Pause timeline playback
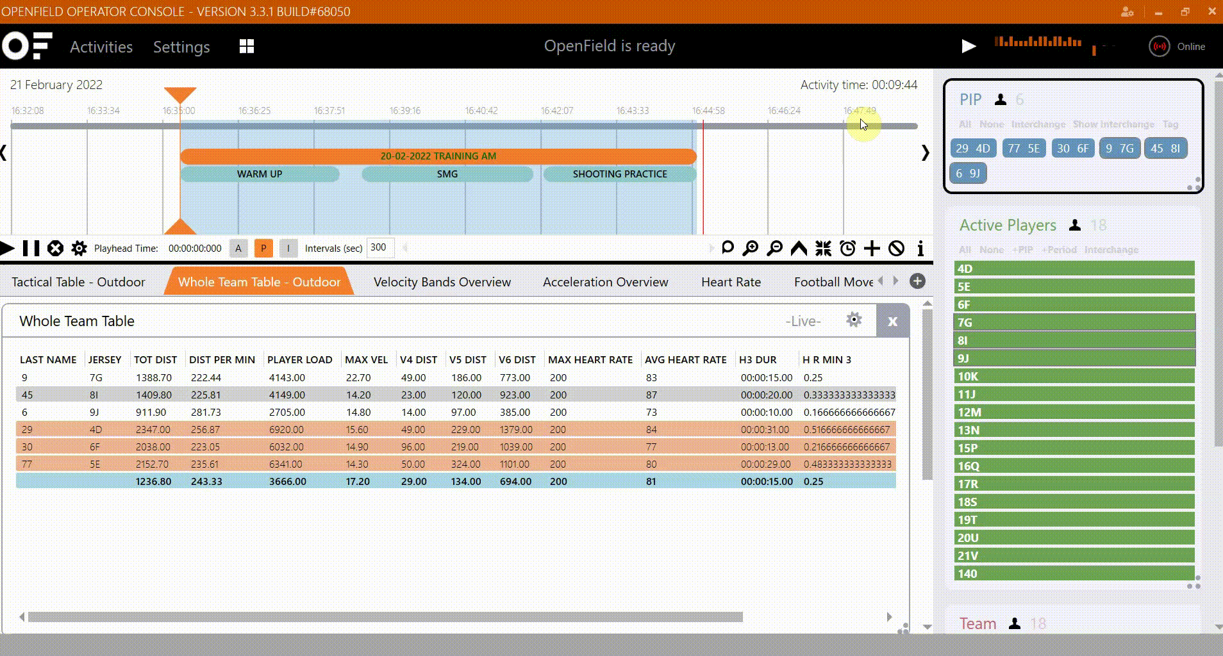The width and height of the screenshot is (1223, 656). [31, 248]
